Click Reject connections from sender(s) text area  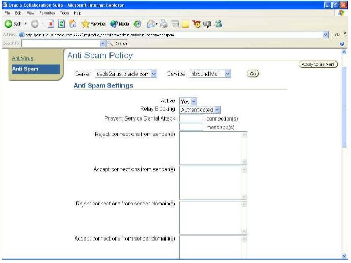213,148
